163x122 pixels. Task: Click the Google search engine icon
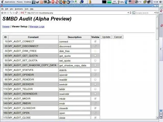[134, 13]
